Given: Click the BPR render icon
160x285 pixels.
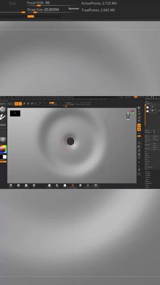Looking at the screenshot, I should click(x=139, y=108).
